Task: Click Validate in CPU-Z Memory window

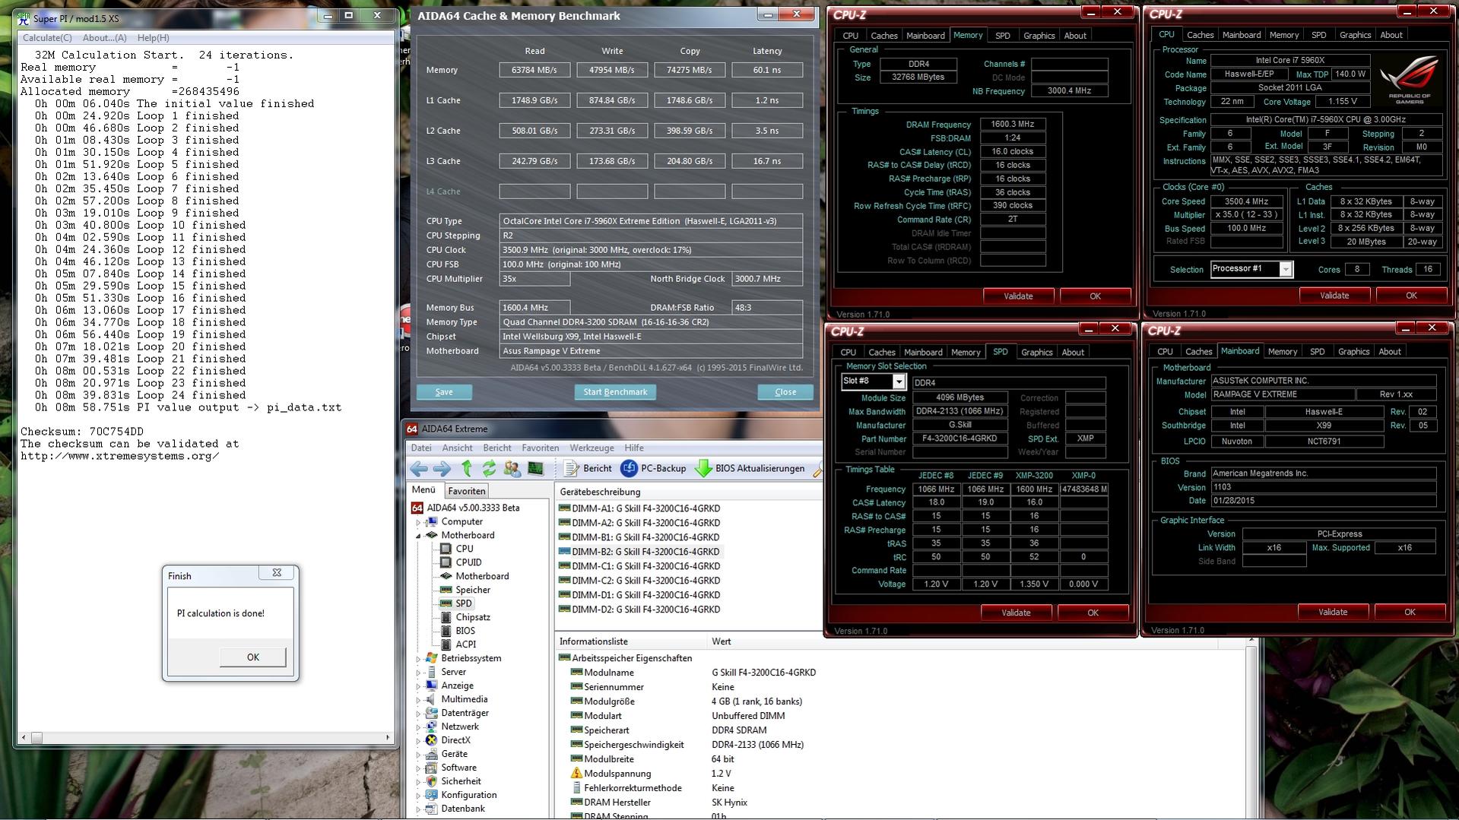Action: click(x=1018, y=296)
